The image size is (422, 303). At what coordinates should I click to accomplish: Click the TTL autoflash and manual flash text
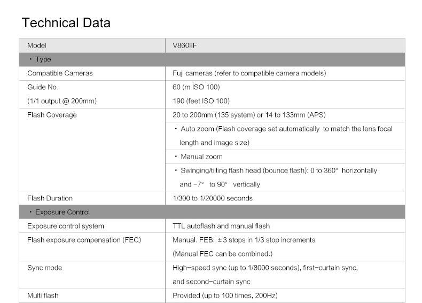(221, 226)
